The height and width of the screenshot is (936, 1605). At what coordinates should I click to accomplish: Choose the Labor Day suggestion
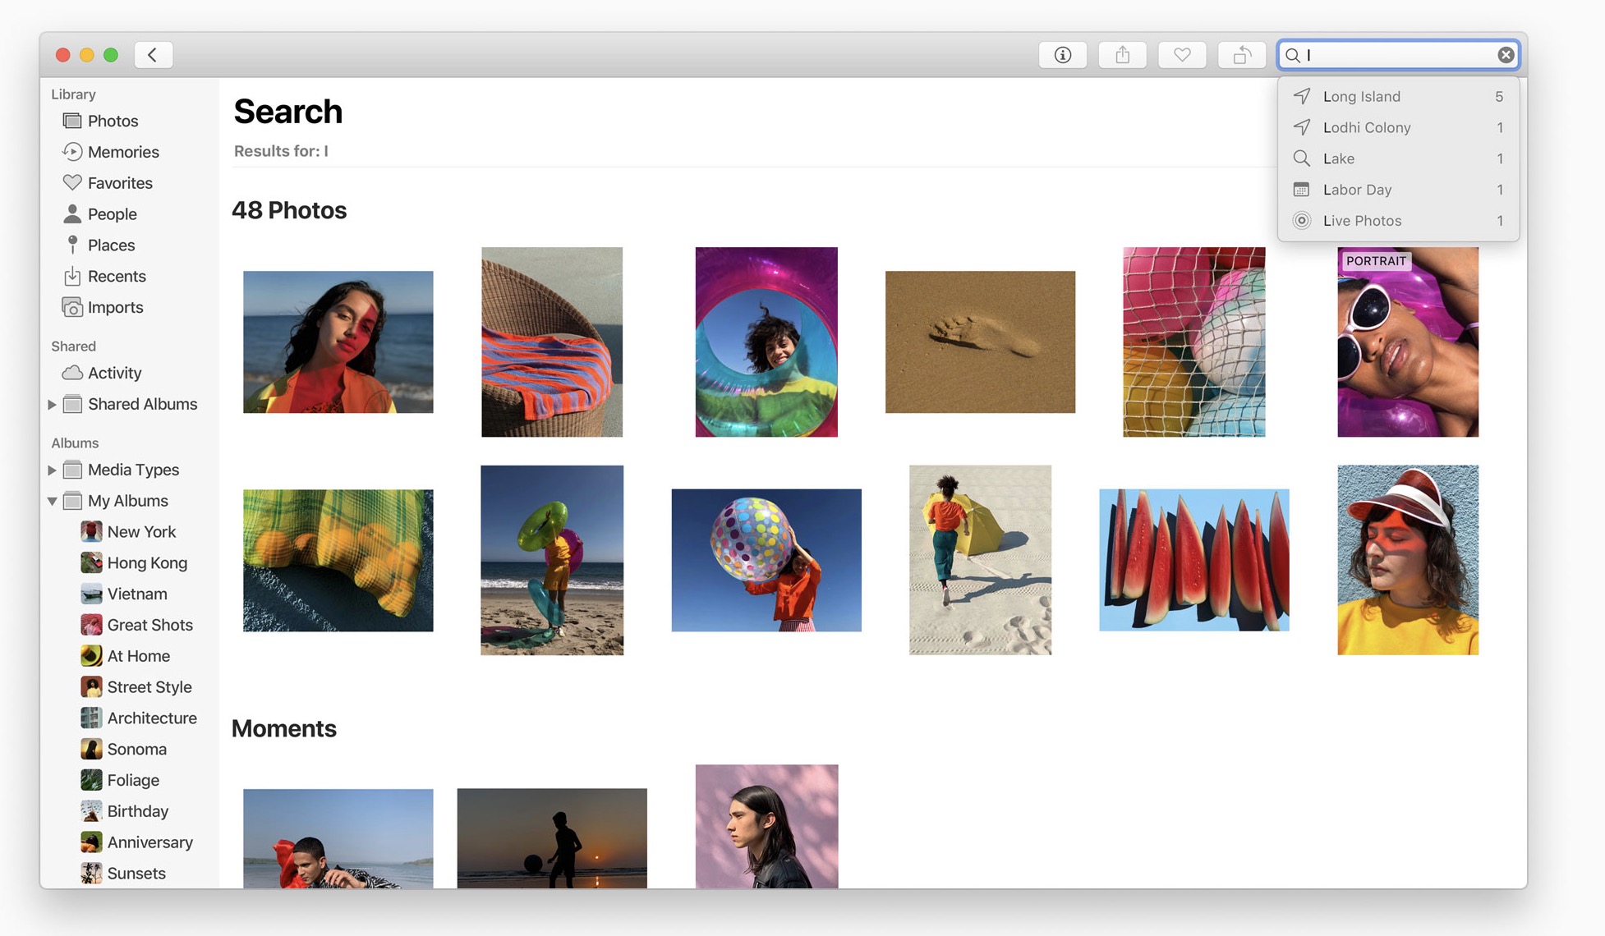click(1399, 190)
